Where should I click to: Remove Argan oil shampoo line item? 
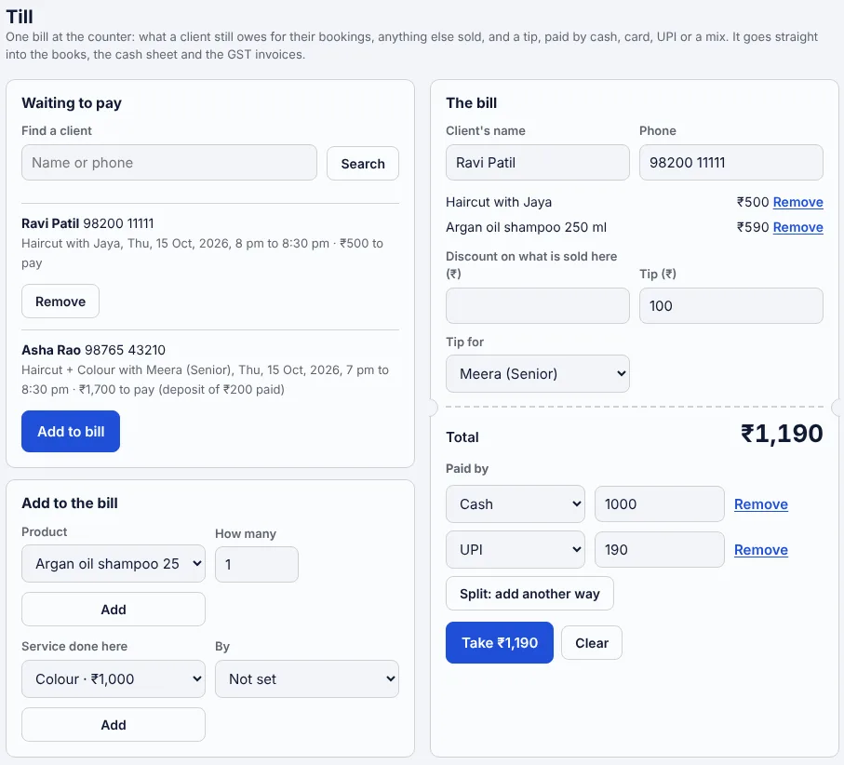tap(797, 227)
